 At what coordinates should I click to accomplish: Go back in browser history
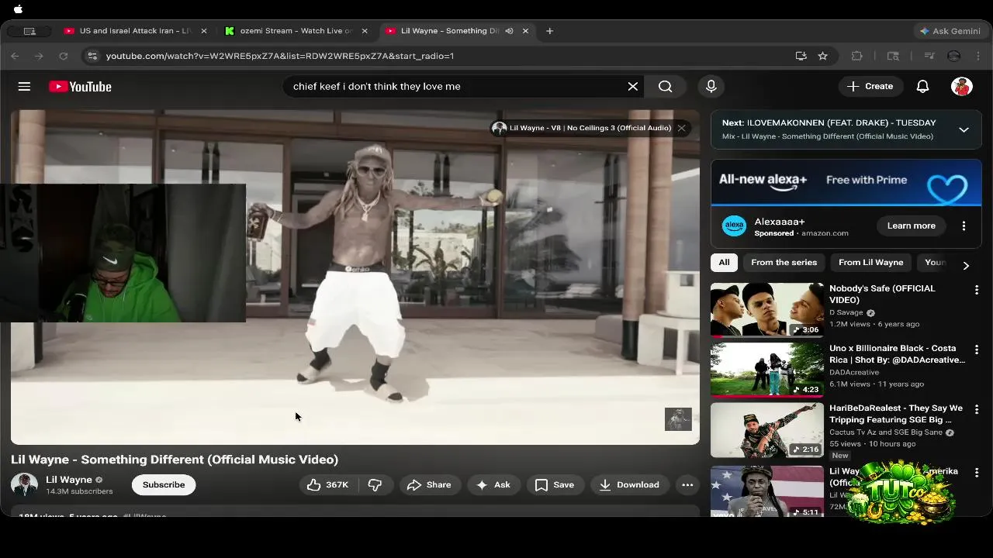tap(15, 56)
